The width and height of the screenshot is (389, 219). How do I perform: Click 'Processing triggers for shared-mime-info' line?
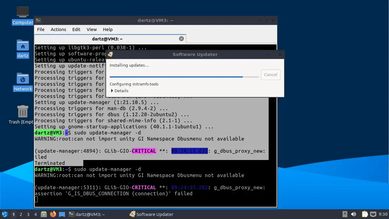[113, 120]
